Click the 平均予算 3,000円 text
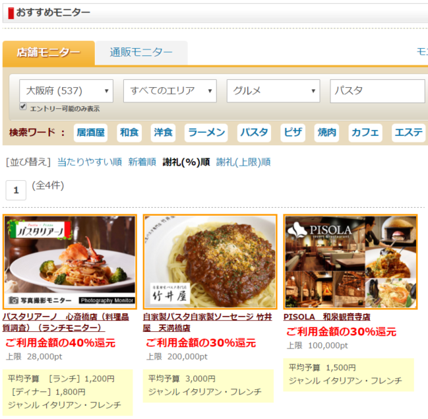428x419 pixels. pyautogui.click(x=182, y=379)
